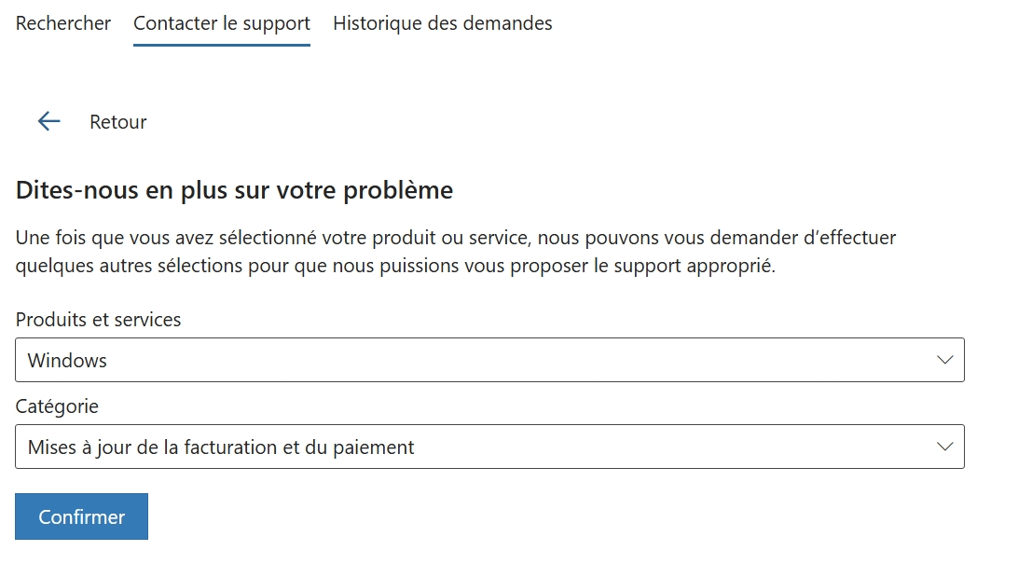Click the 'Dites-nous en plus sur votre problème' heading

pos(234,191)
